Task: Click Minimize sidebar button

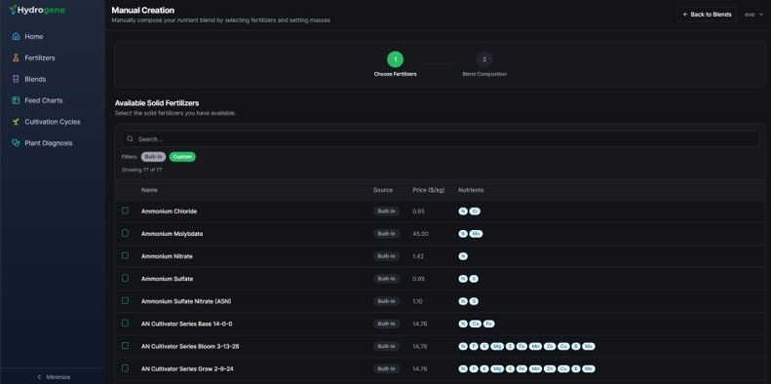Action: click(x=53, y=377)
